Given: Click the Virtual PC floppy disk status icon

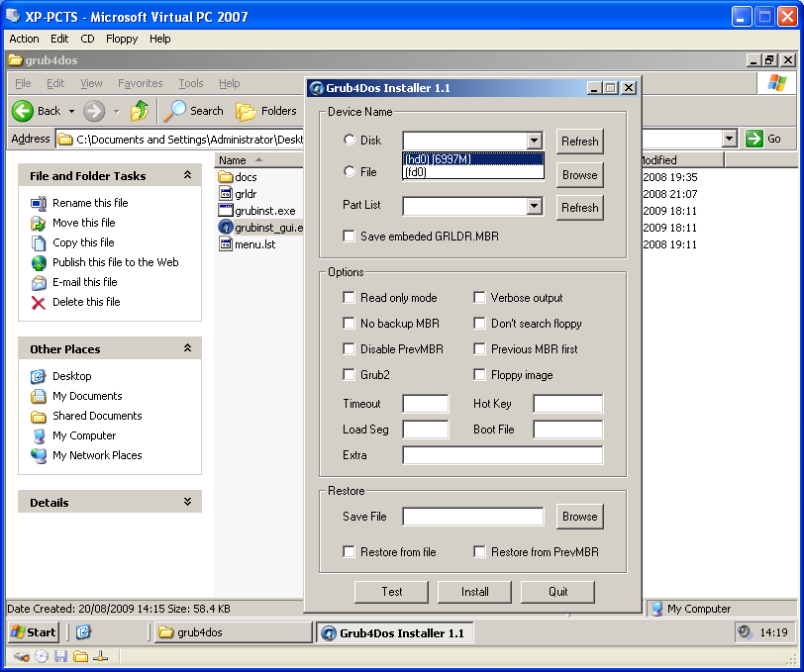Looking at the screenshot, I should click(61, 656).
